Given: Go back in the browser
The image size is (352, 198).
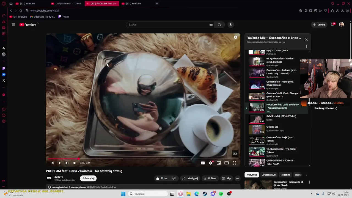Looking at the screenshot, I should [x=11, y=11].
